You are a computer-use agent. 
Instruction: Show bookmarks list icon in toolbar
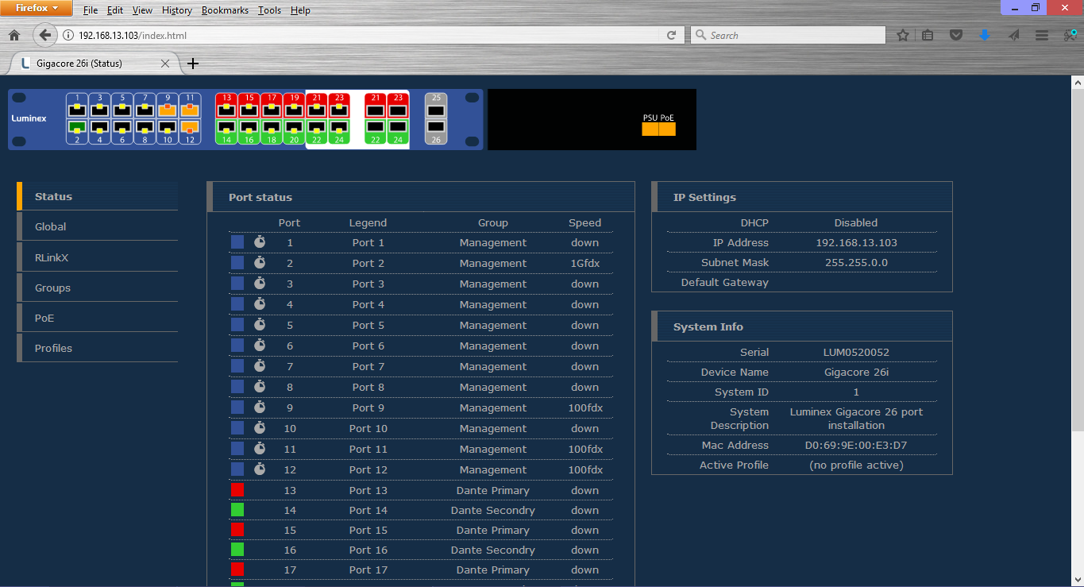928,35
